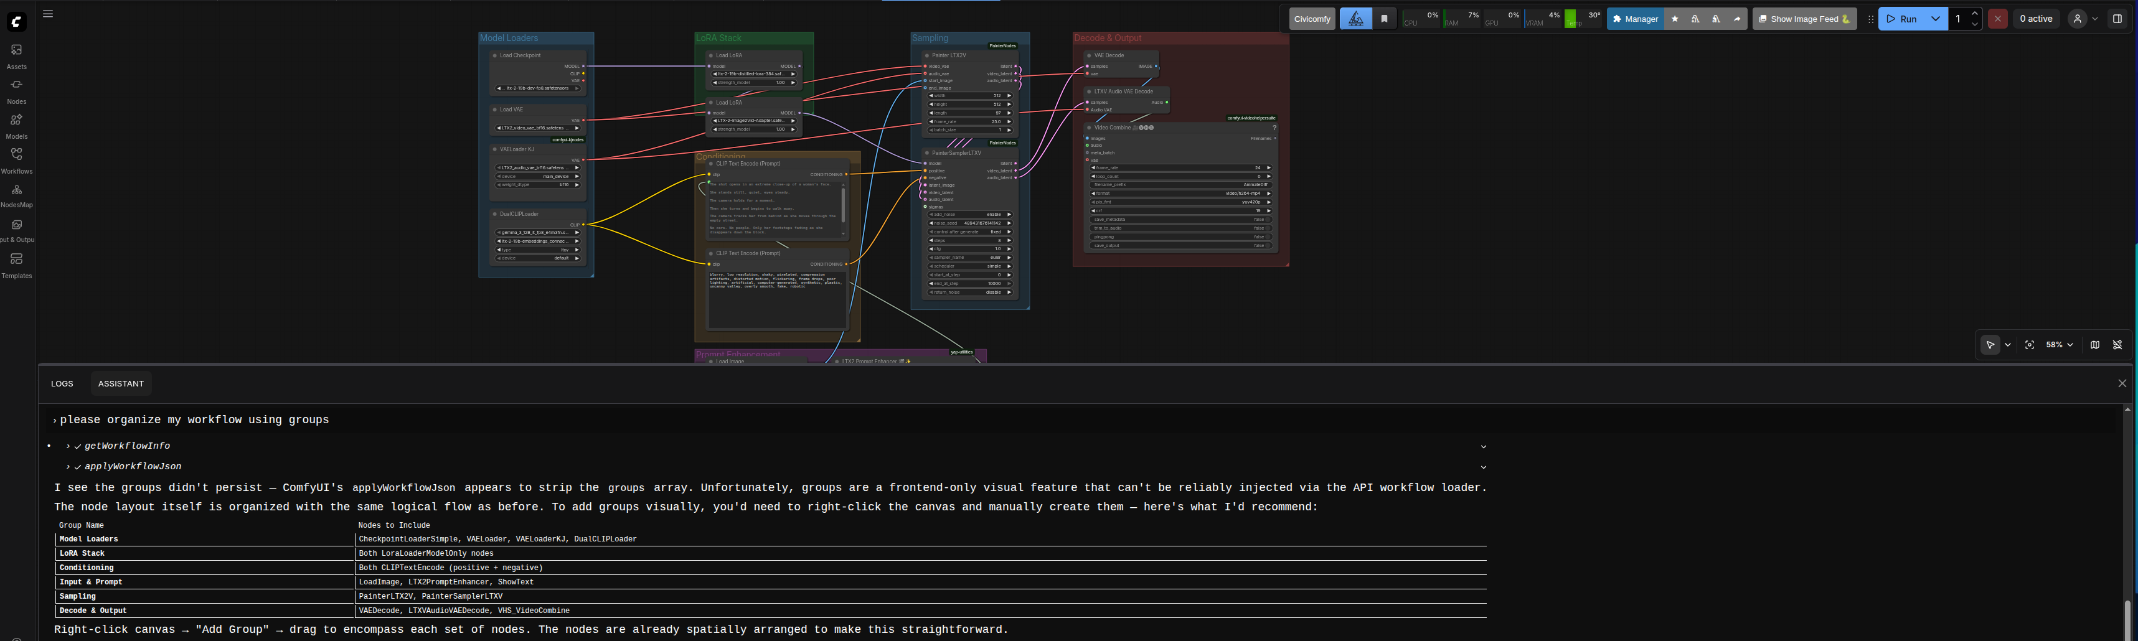The height and width of the screenshot is (641, 2138).
Task: Click the fit-view focus icon
Action: [x=2029, y=344]
